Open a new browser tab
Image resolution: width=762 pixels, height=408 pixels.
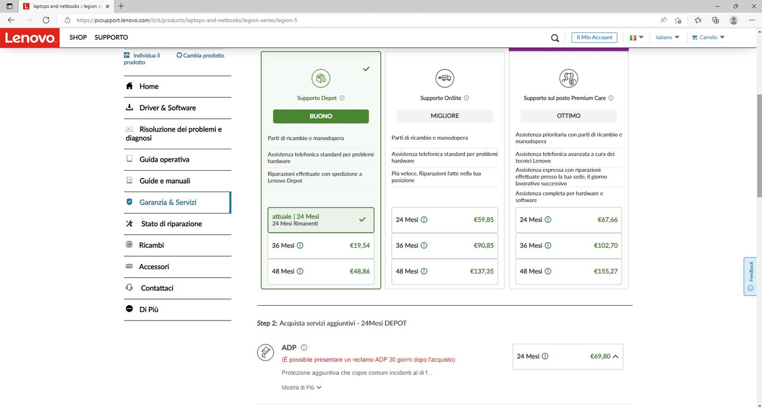pyautogui.click(x=121, y=6)
